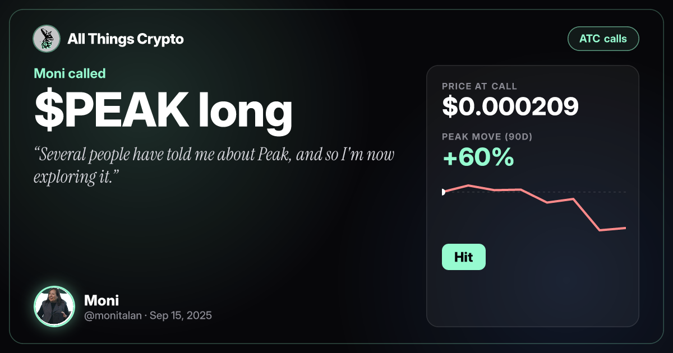Open the @monitalan handle link

[112, 316]
